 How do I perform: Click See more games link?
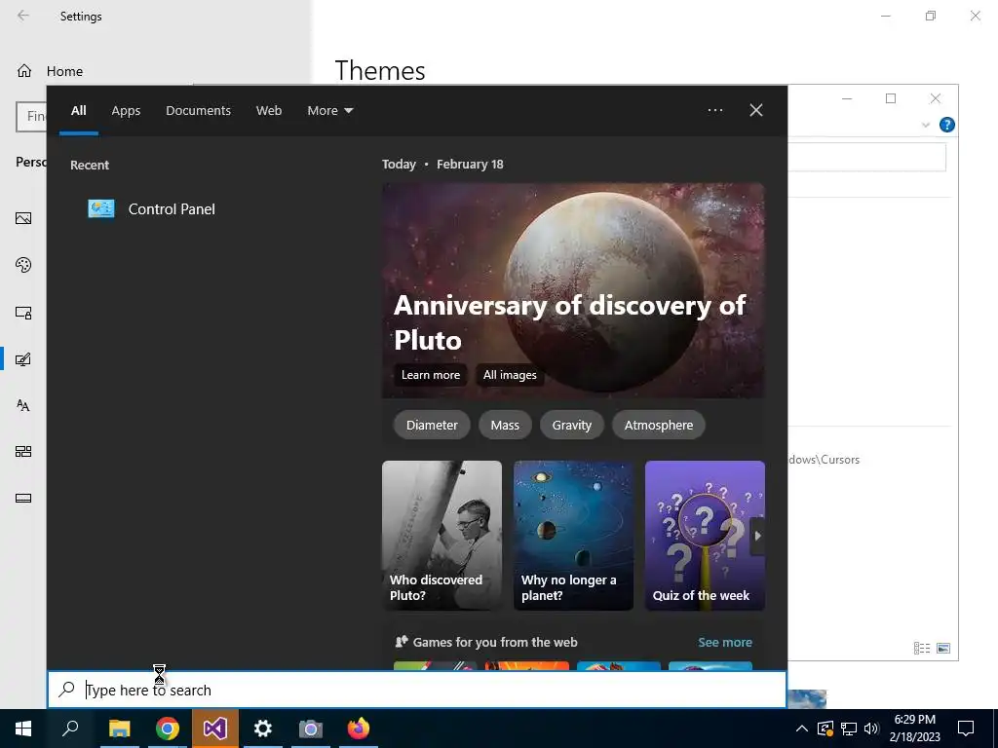coord(725,643)
